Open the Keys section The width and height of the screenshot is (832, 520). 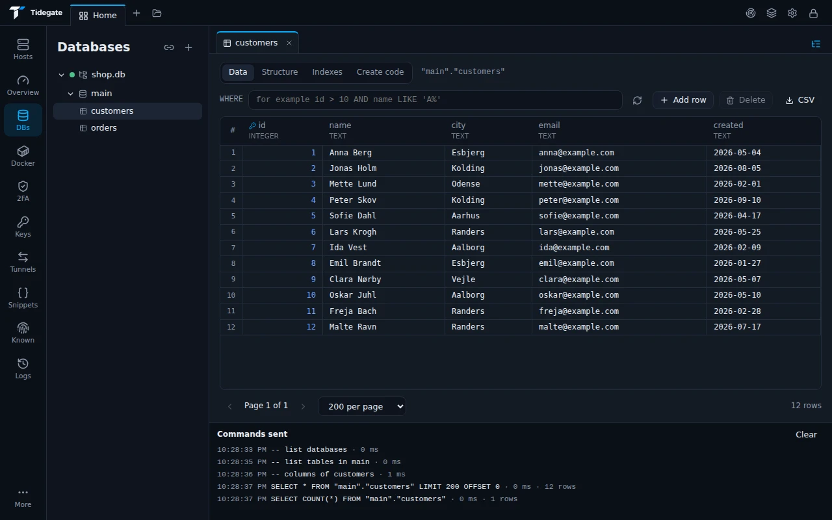[x=23, y=227]
